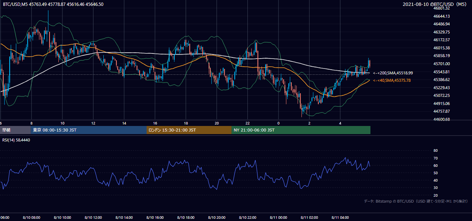Click the 8/11 00:00 time label
472x221 pixels.
(278, 218)
